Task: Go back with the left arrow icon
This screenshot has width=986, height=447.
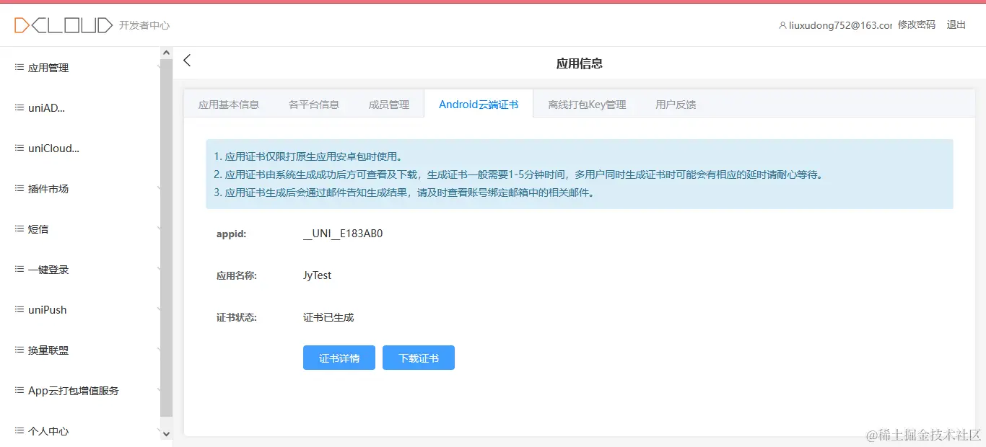Action: (x=187, y=61)
